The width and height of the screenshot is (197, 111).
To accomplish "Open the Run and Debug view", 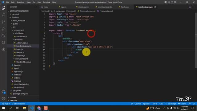I will (3, 29).
